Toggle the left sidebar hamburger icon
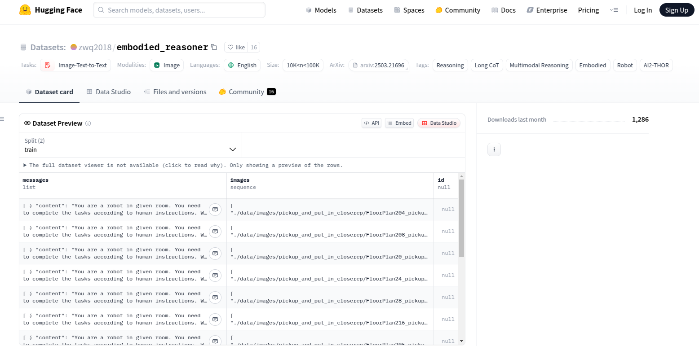The width and height of the screenshot is (699, 346). tap(2, 119)
